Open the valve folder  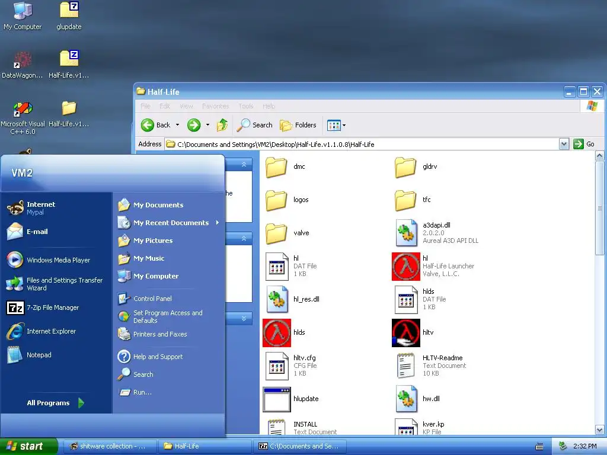pyautogui.click(x=276, y=233)
